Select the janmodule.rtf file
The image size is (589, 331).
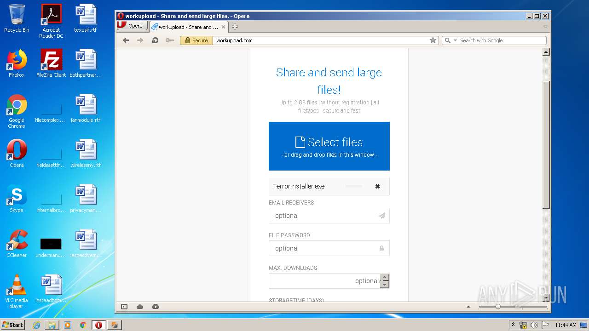86,108
